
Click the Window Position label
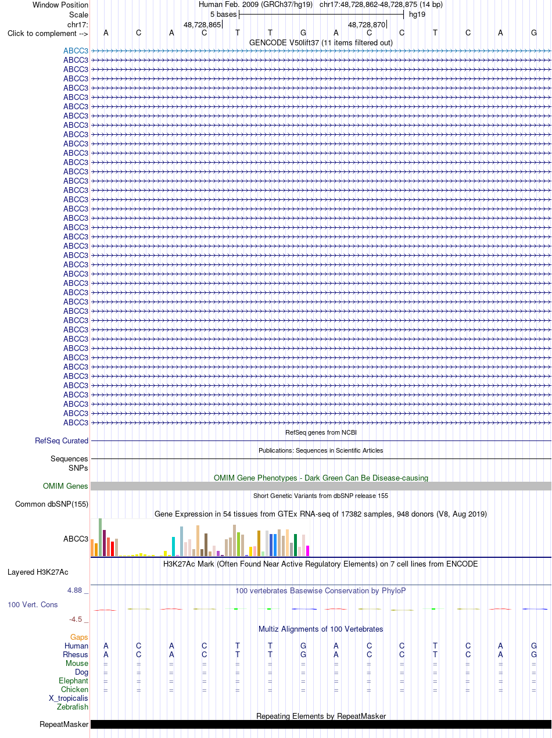60,5
